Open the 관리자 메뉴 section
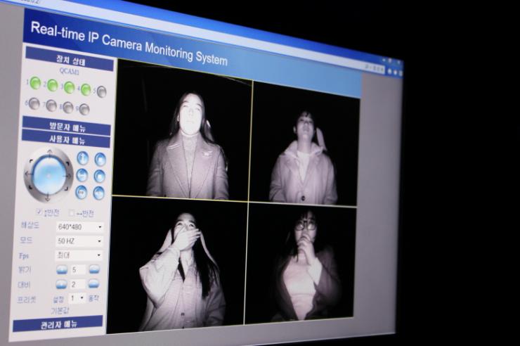The image size is (520, 346). 58,323
